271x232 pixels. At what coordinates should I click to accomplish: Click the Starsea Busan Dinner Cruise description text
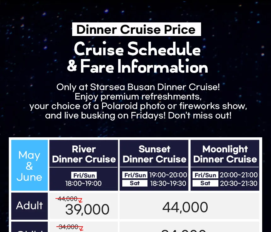(138, 101)
